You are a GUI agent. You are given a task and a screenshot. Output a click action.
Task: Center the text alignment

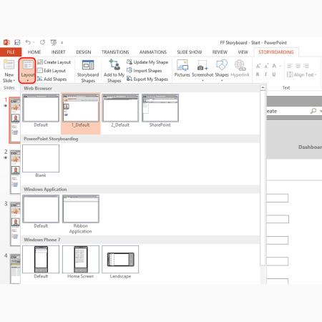pyautogui.click(x=298, y=66)
